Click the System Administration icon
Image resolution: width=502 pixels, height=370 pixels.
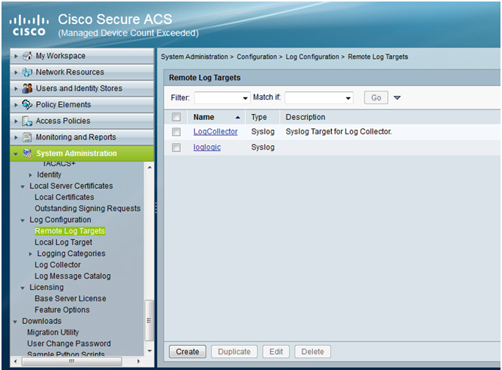click(x=27, y=153)
